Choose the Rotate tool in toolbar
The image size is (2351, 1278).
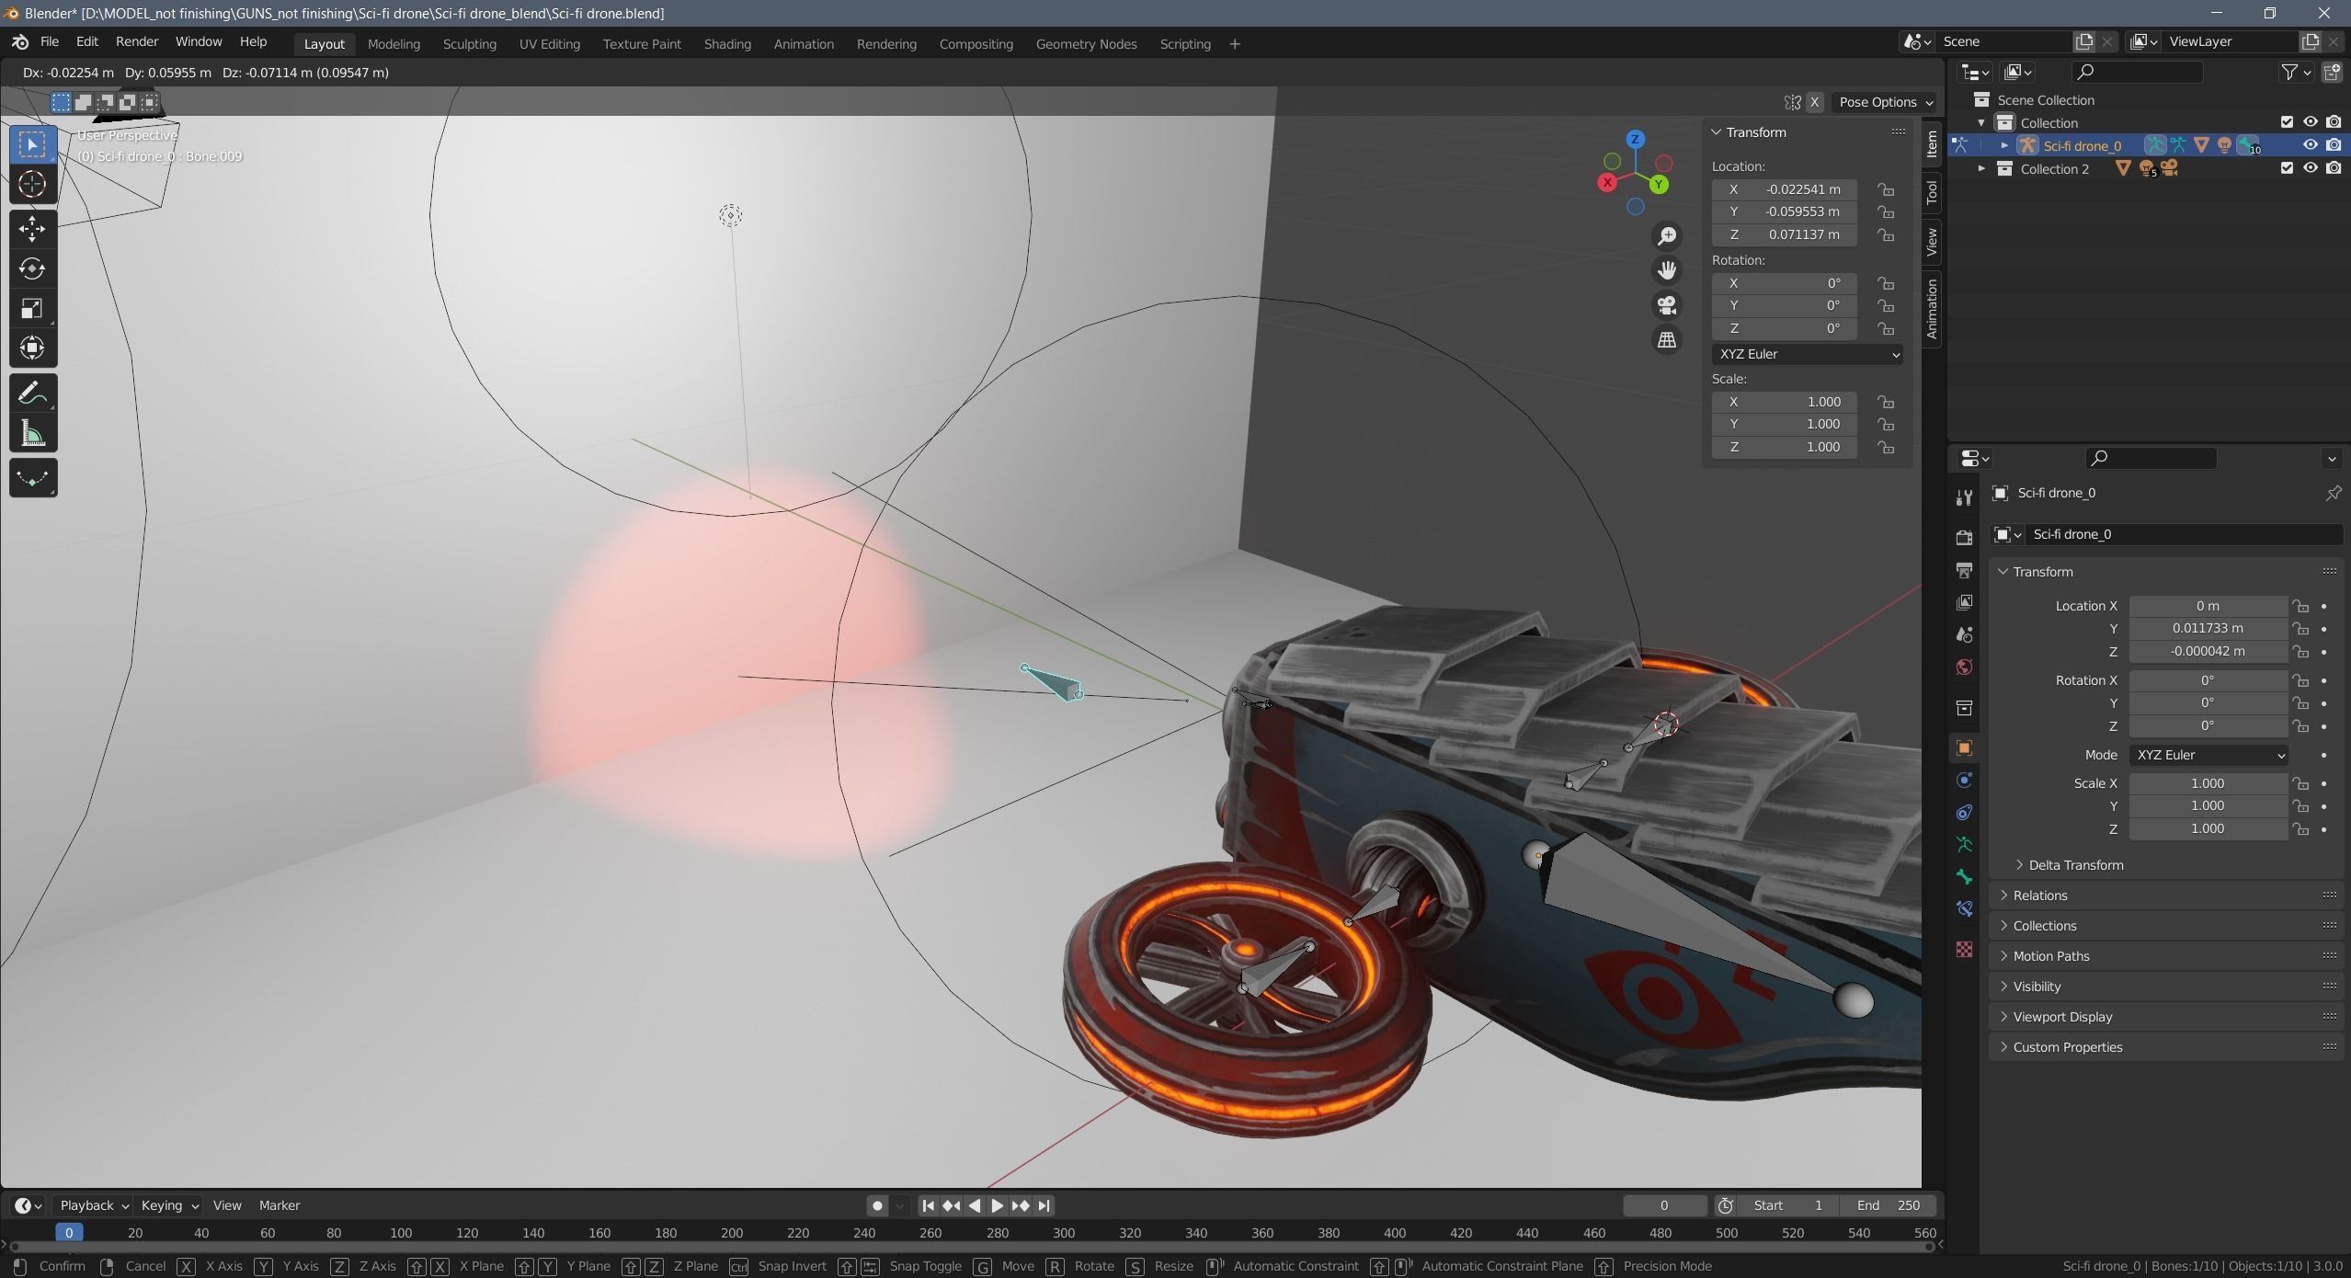pos(33,268)
